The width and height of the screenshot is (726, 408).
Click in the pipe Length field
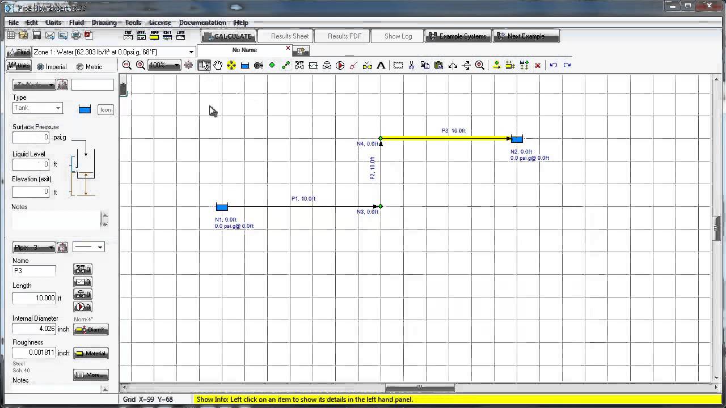34,297
